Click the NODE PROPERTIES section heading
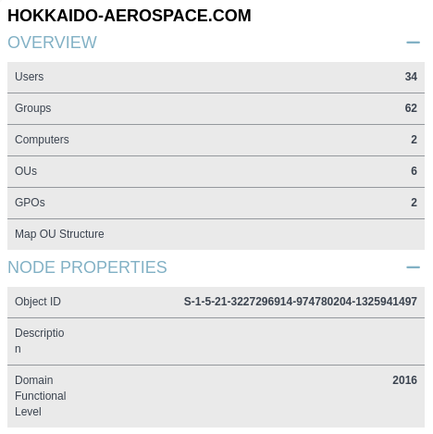This screenshot has width=433, height=434. tap(87, 267)
